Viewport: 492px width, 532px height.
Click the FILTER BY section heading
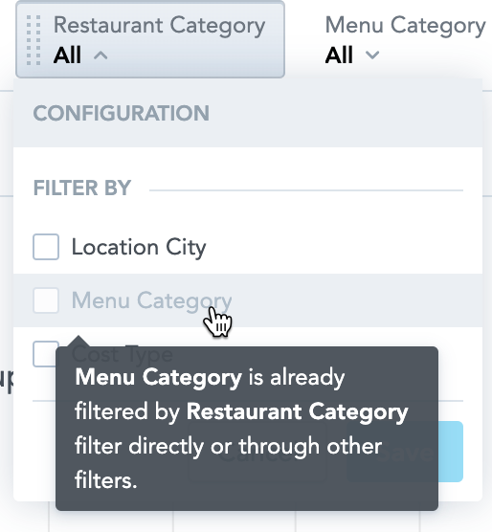coord(82,188)
